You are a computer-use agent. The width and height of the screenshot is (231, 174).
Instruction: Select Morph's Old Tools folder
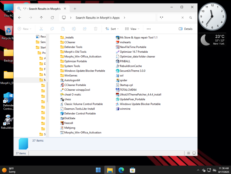[73, 52]
